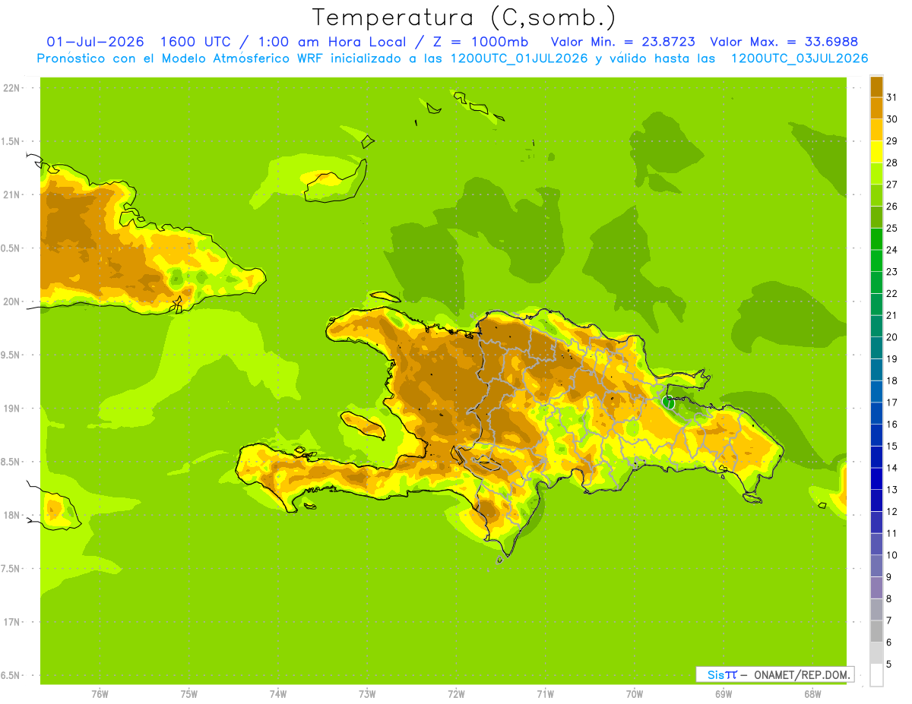Select the date text "01-Jul-2026"
The width and height of the screenshot is (912, 704).
[95, 42]
